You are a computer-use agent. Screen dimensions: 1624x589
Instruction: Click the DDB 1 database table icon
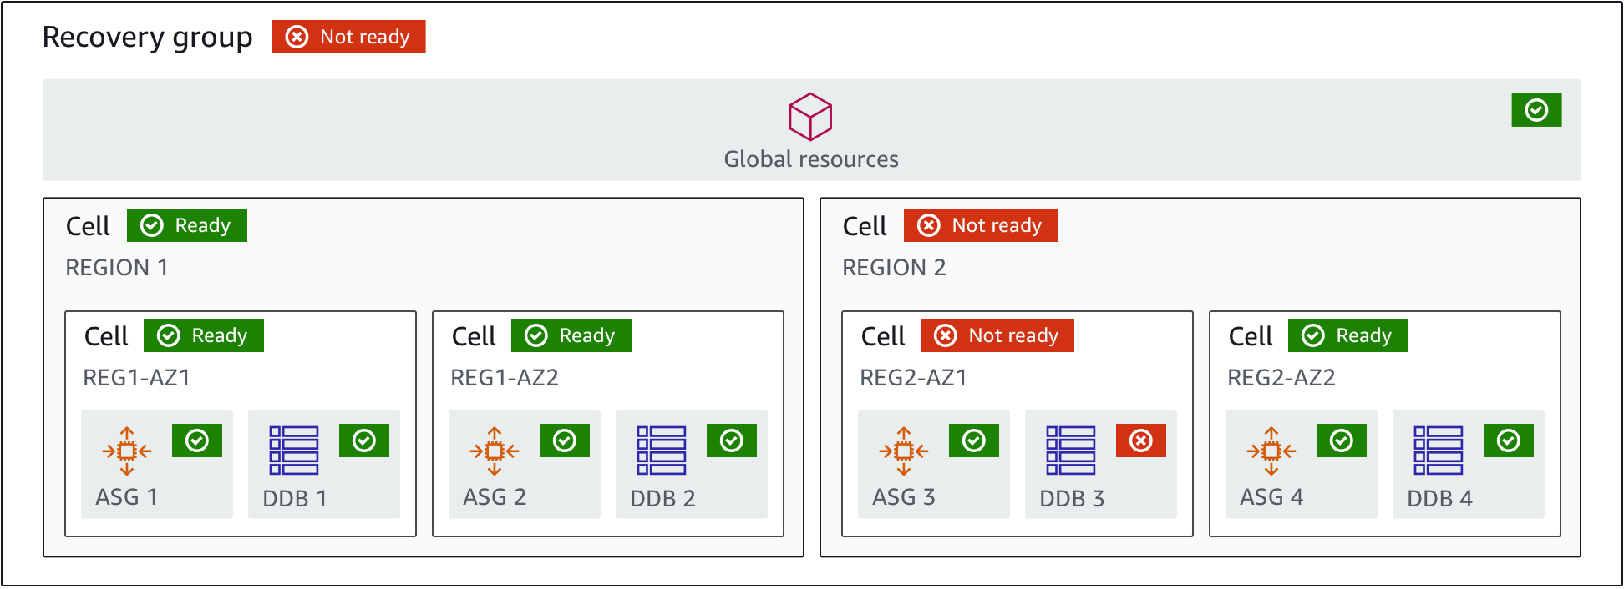coord(294,451)
